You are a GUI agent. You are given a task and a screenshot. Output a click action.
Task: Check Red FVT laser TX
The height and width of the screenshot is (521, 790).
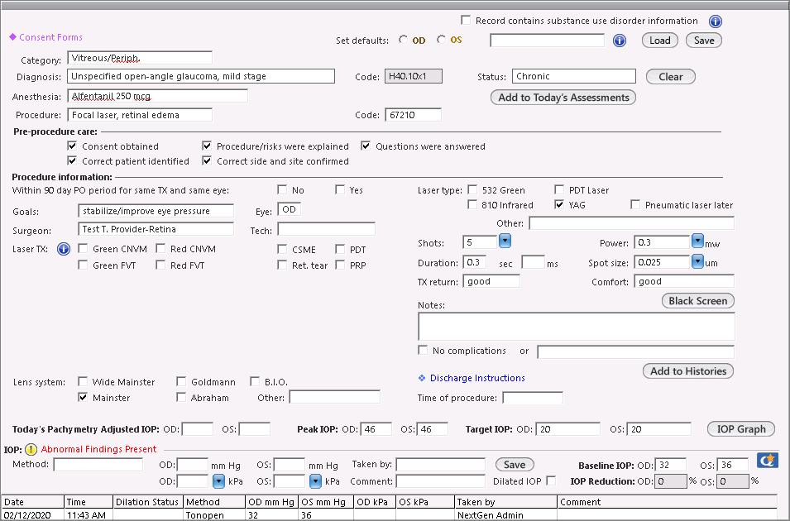pyautogui.click(x=160, y=265)
